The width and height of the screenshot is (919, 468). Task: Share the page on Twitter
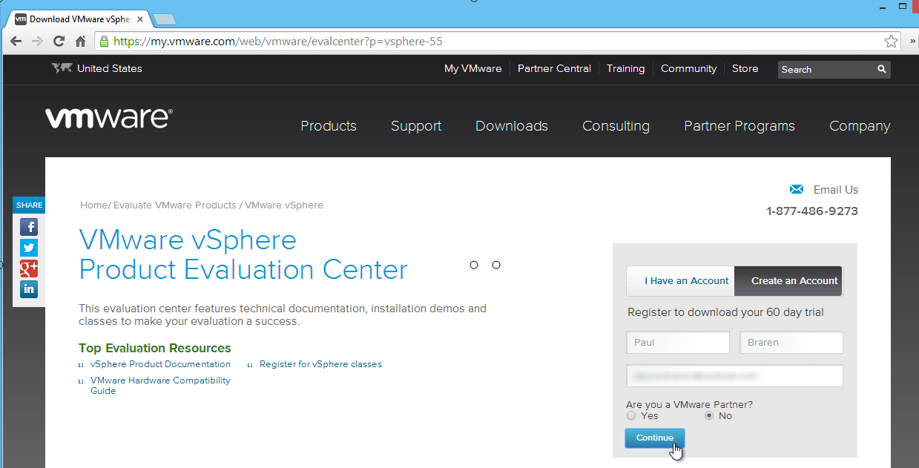click(x=29, y=248)
